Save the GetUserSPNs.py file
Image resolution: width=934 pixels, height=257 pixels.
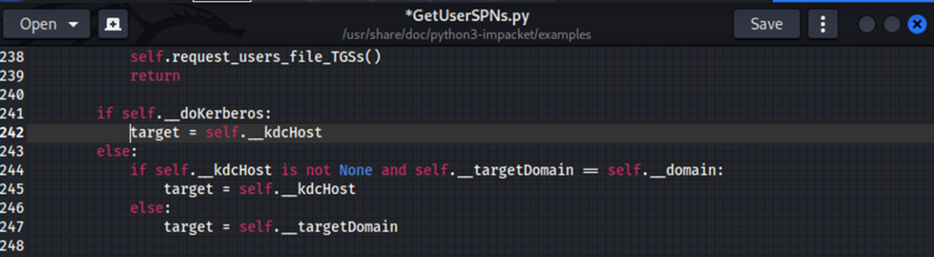point(766,24)
